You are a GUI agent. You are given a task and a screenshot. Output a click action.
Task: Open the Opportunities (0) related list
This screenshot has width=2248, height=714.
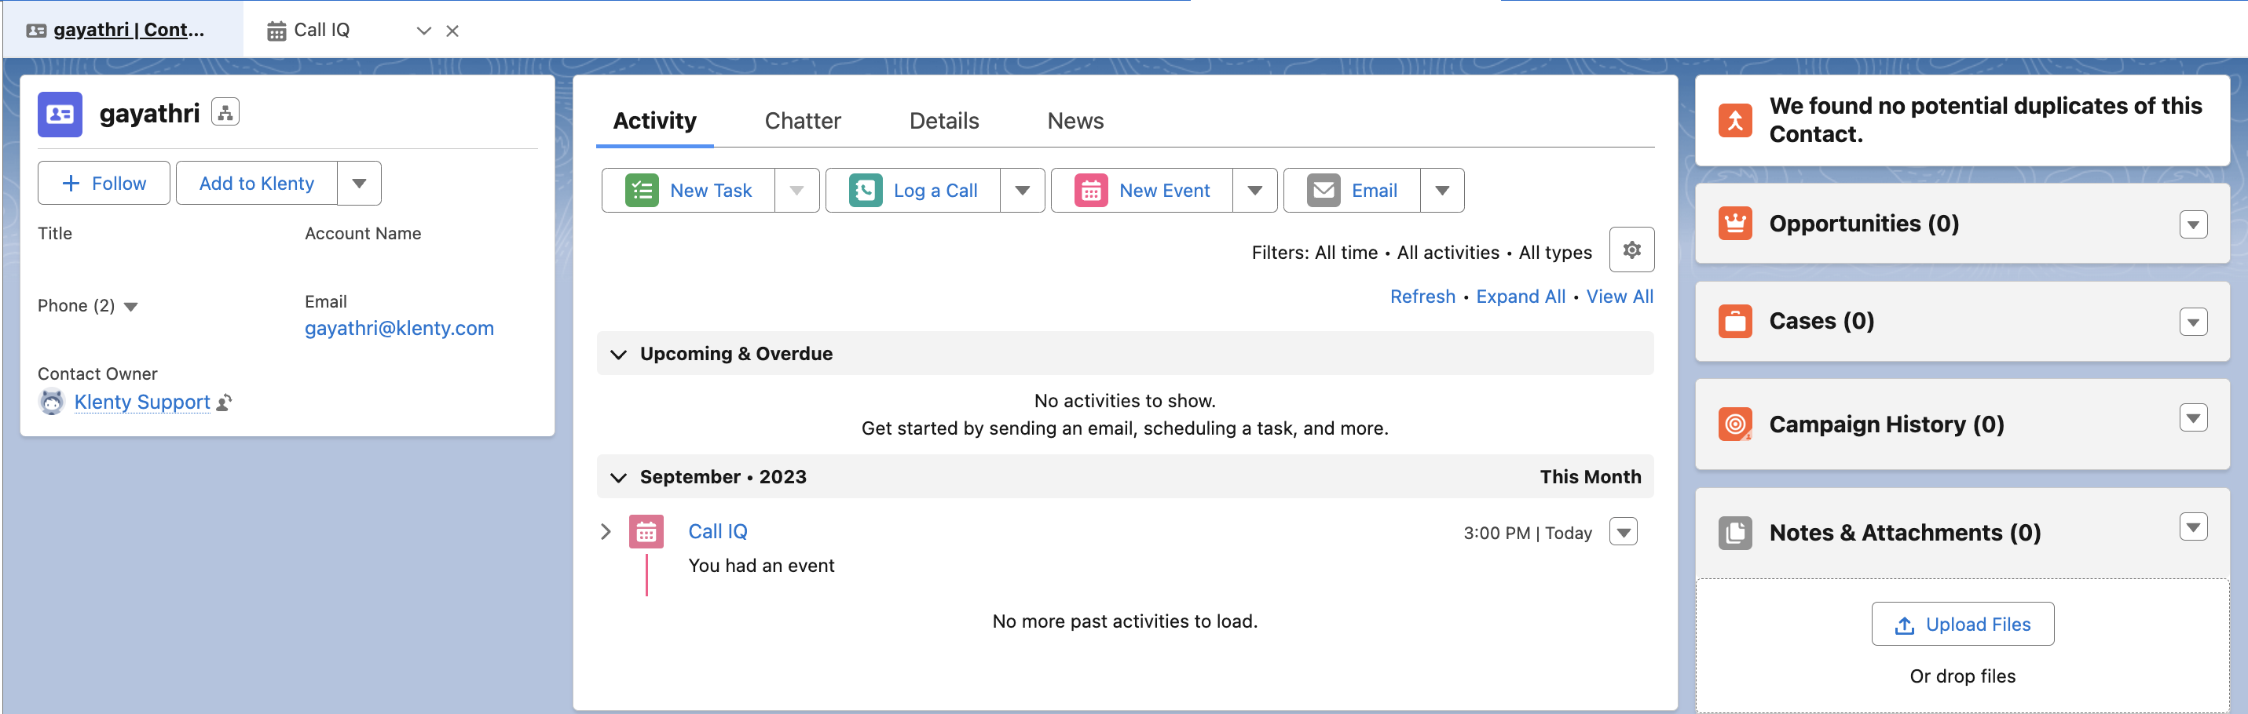1864,224
